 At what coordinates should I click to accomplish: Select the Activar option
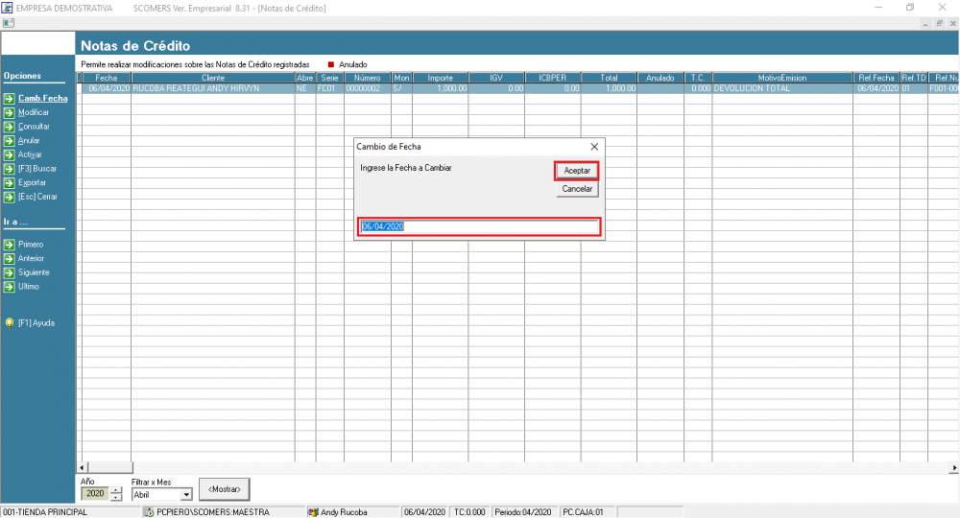tap(30, 154)
